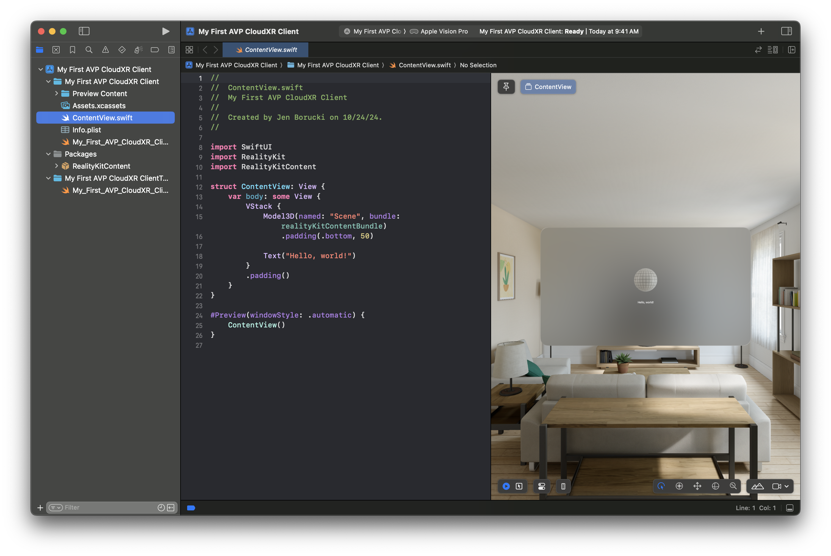Expand the Preview Content folder

56,94
